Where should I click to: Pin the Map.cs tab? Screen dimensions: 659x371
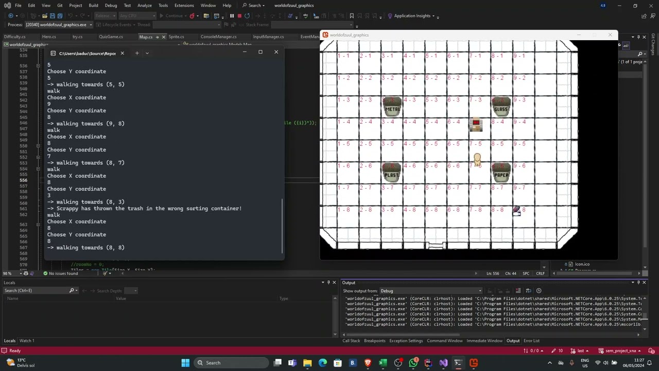pyautogui.click(x=157, y=37)
